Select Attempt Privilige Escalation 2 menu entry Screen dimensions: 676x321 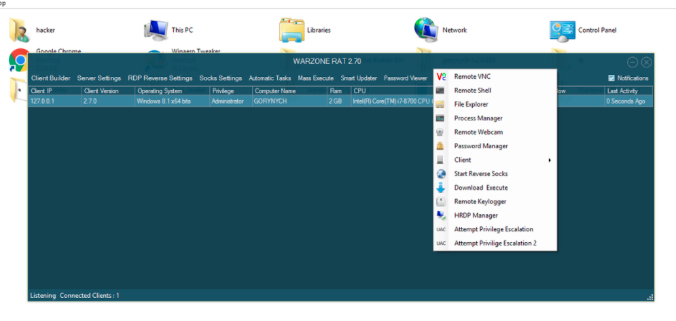495,243
